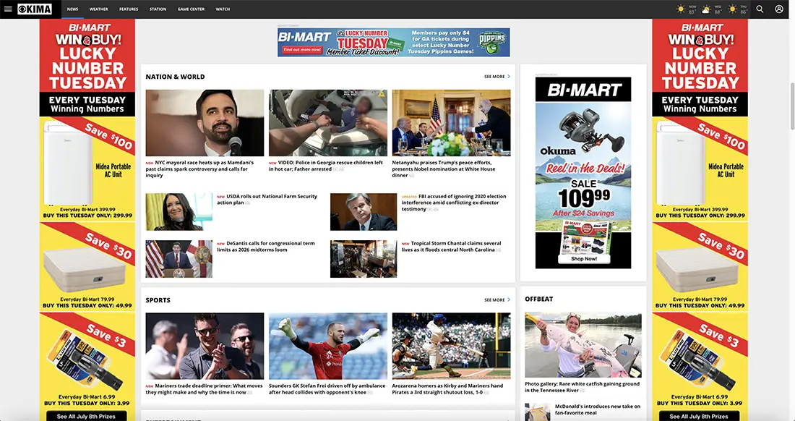Open Tropical Storm Chantal headline
795x421 pixels.
coord(451,247)
